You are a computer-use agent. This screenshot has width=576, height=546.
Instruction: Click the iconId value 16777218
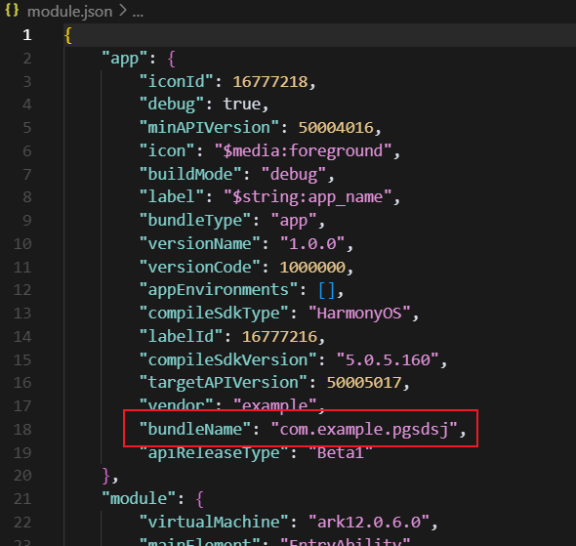[270, 82]
